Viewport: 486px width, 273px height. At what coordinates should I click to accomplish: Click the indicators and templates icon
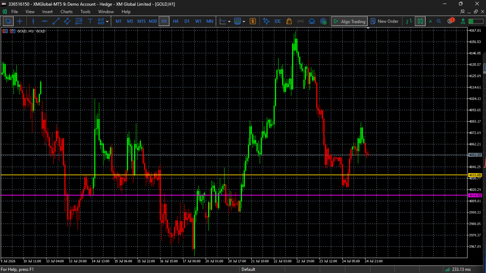[x=238, y=21]
